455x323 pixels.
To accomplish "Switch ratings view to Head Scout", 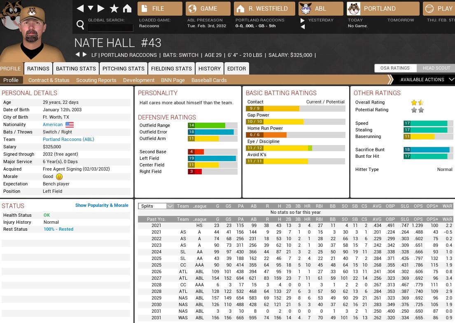I will [436, 68].
